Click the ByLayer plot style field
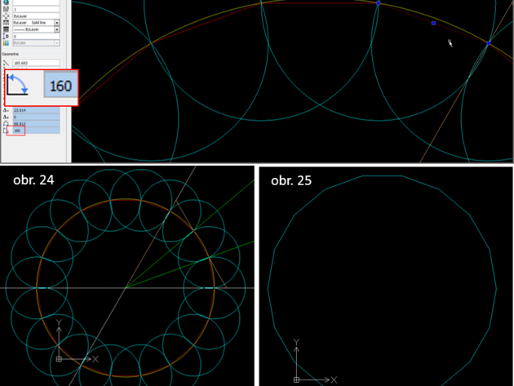 pos(36,16)
